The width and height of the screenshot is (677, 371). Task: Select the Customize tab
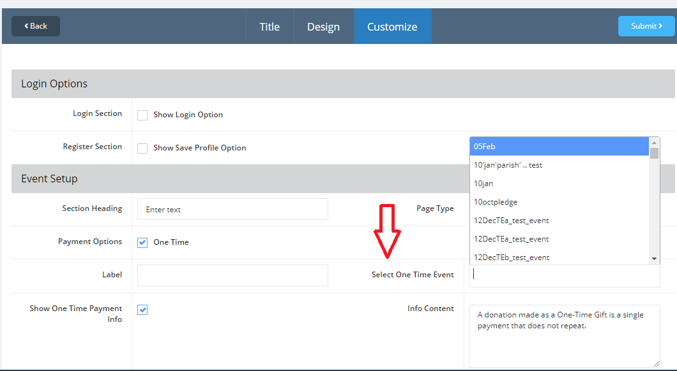(x=392, y=27)
